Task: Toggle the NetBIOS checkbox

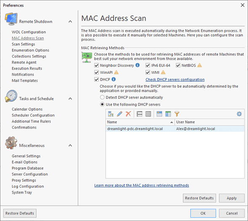Action: click(178, 65)
